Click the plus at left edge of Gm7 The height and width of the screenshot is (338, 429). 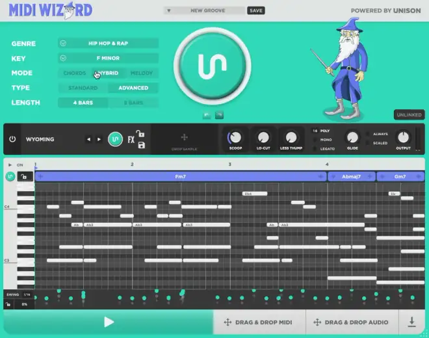382,177
